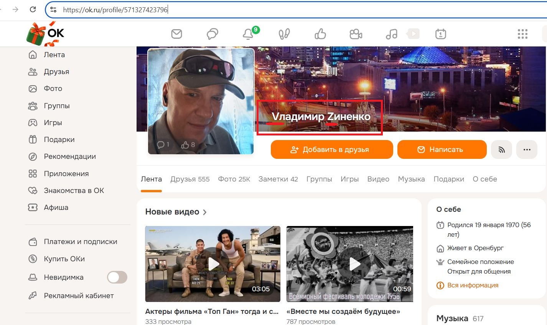Open guests footprints icon

[284, 34]
